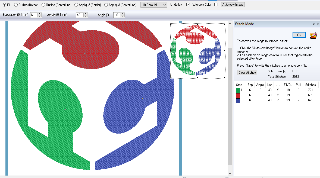Select Appliqué (Border) stitch type
The width and height of the screenshot is (320, 178).
pyautogui.click(x=76, y=5)
